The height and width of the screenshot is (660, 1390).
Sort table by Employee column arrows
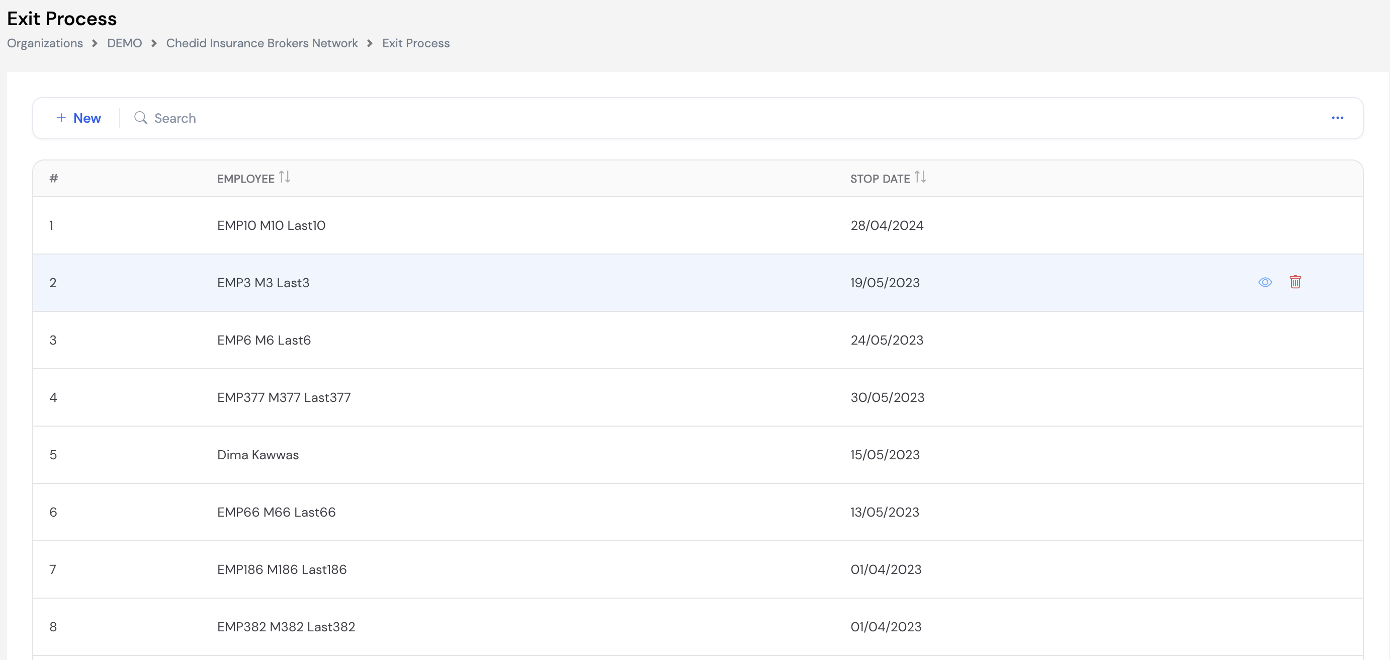click(284, 177)
